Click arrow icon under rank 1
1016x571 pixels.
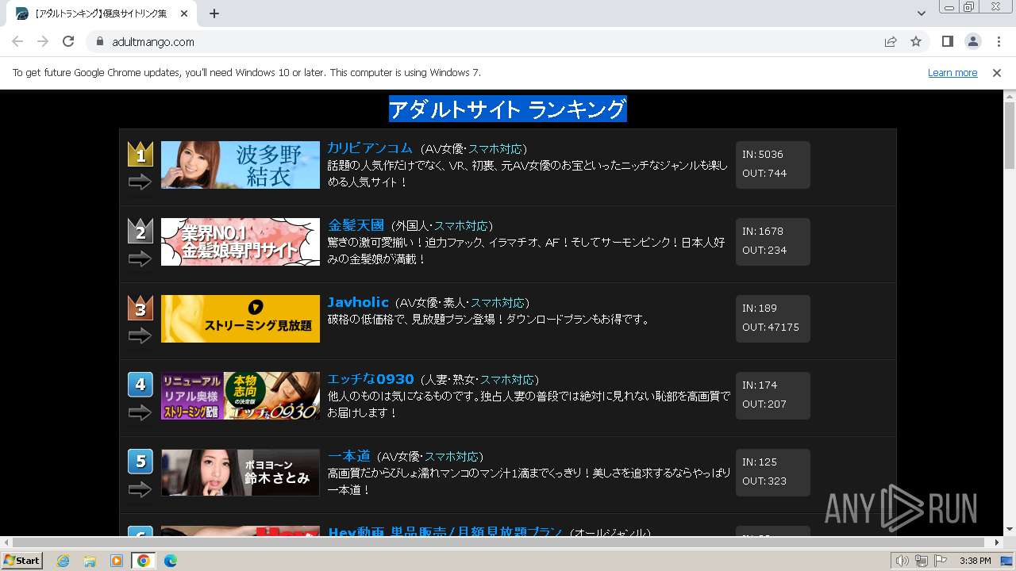tap(140, 182)
